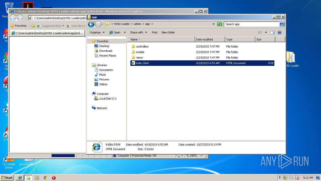Open recent pages dropdown in Explorer

click(x=103, y=24)
